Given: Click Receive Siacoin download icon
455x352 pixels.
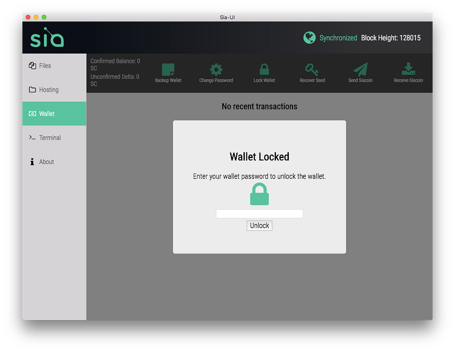Looking at the screenshot, I should 408,69.
